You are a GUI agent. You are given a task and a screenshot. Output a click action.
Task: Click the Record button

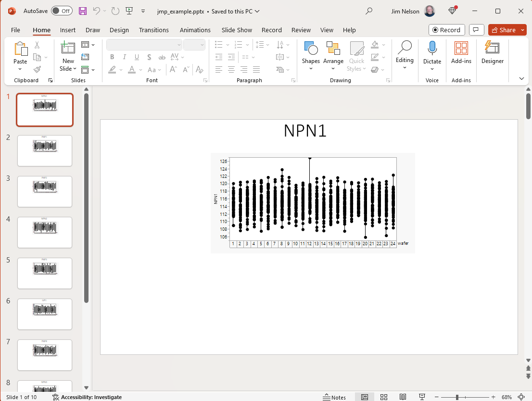click(x=446, y=30)
